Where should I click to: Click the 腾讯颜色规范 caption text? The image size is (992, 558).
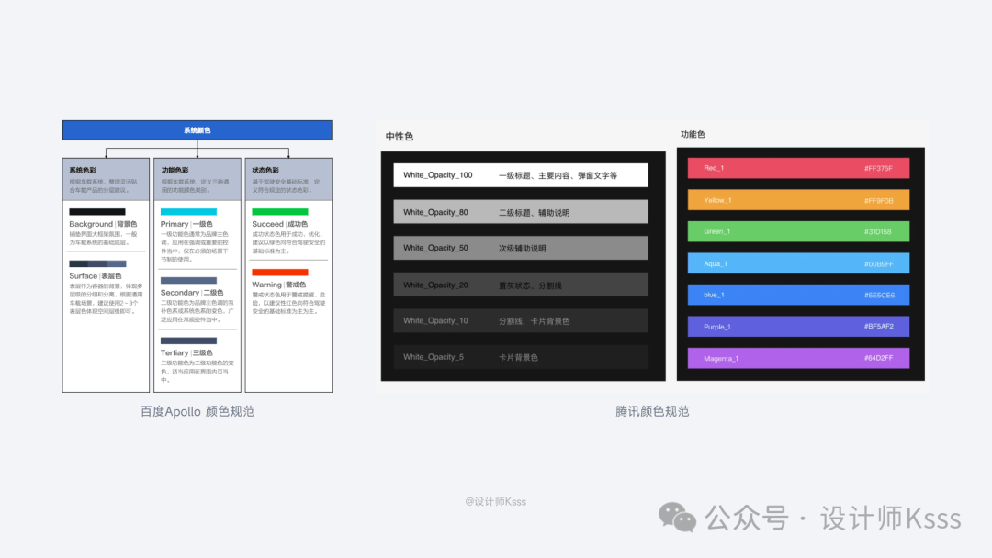click(652, 411)
